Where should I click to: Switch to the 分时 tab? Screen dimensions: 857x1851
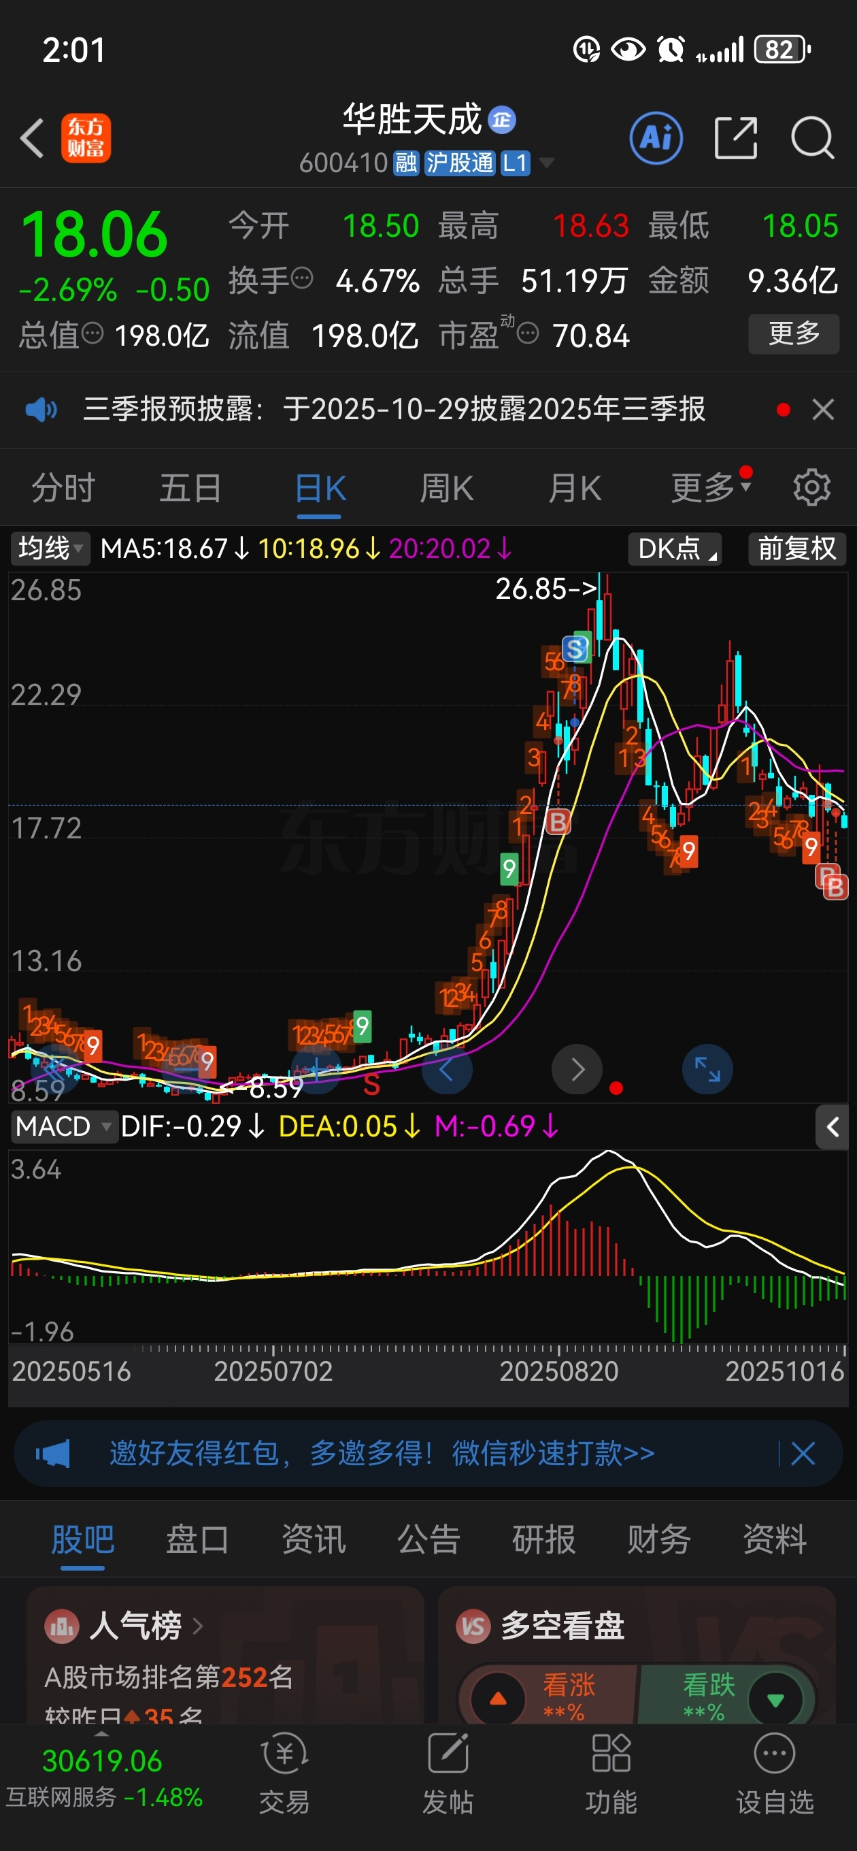[64, 489]
